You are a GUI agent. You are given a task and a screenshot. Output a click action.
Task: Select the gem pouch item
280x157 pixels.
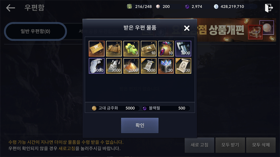click(166, 49)
